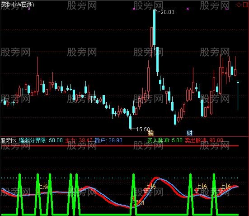The width and height of the screenshot is (249, 216).
Task: Click the leftmost 上扬 signal label
Action: click(x=43, y=186)
